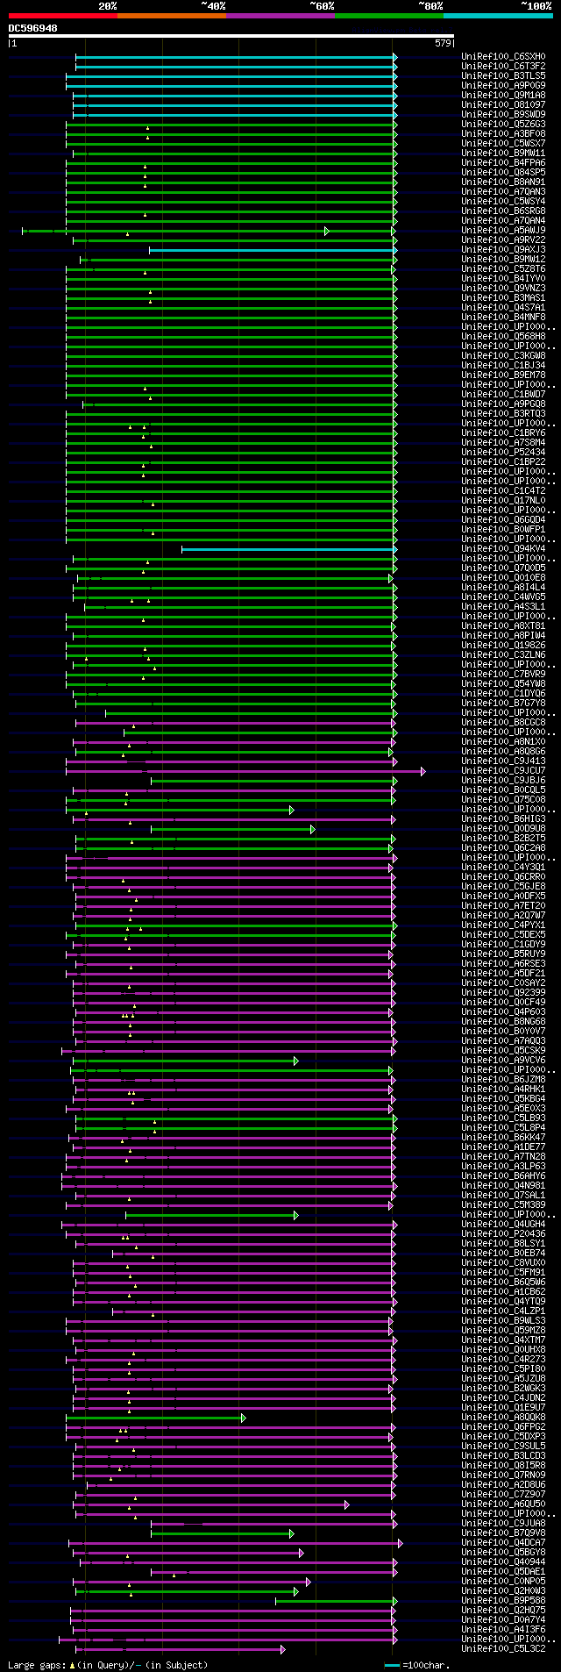This screenshot has width=561, height=1672.
Task: Click the UniRef100_C0NP05 hit label
Action: [503, 1582]
